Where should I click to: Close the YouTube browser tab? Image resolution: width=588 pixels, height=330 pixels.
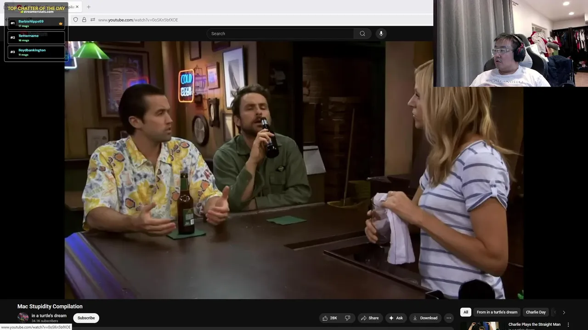[77, 7]
